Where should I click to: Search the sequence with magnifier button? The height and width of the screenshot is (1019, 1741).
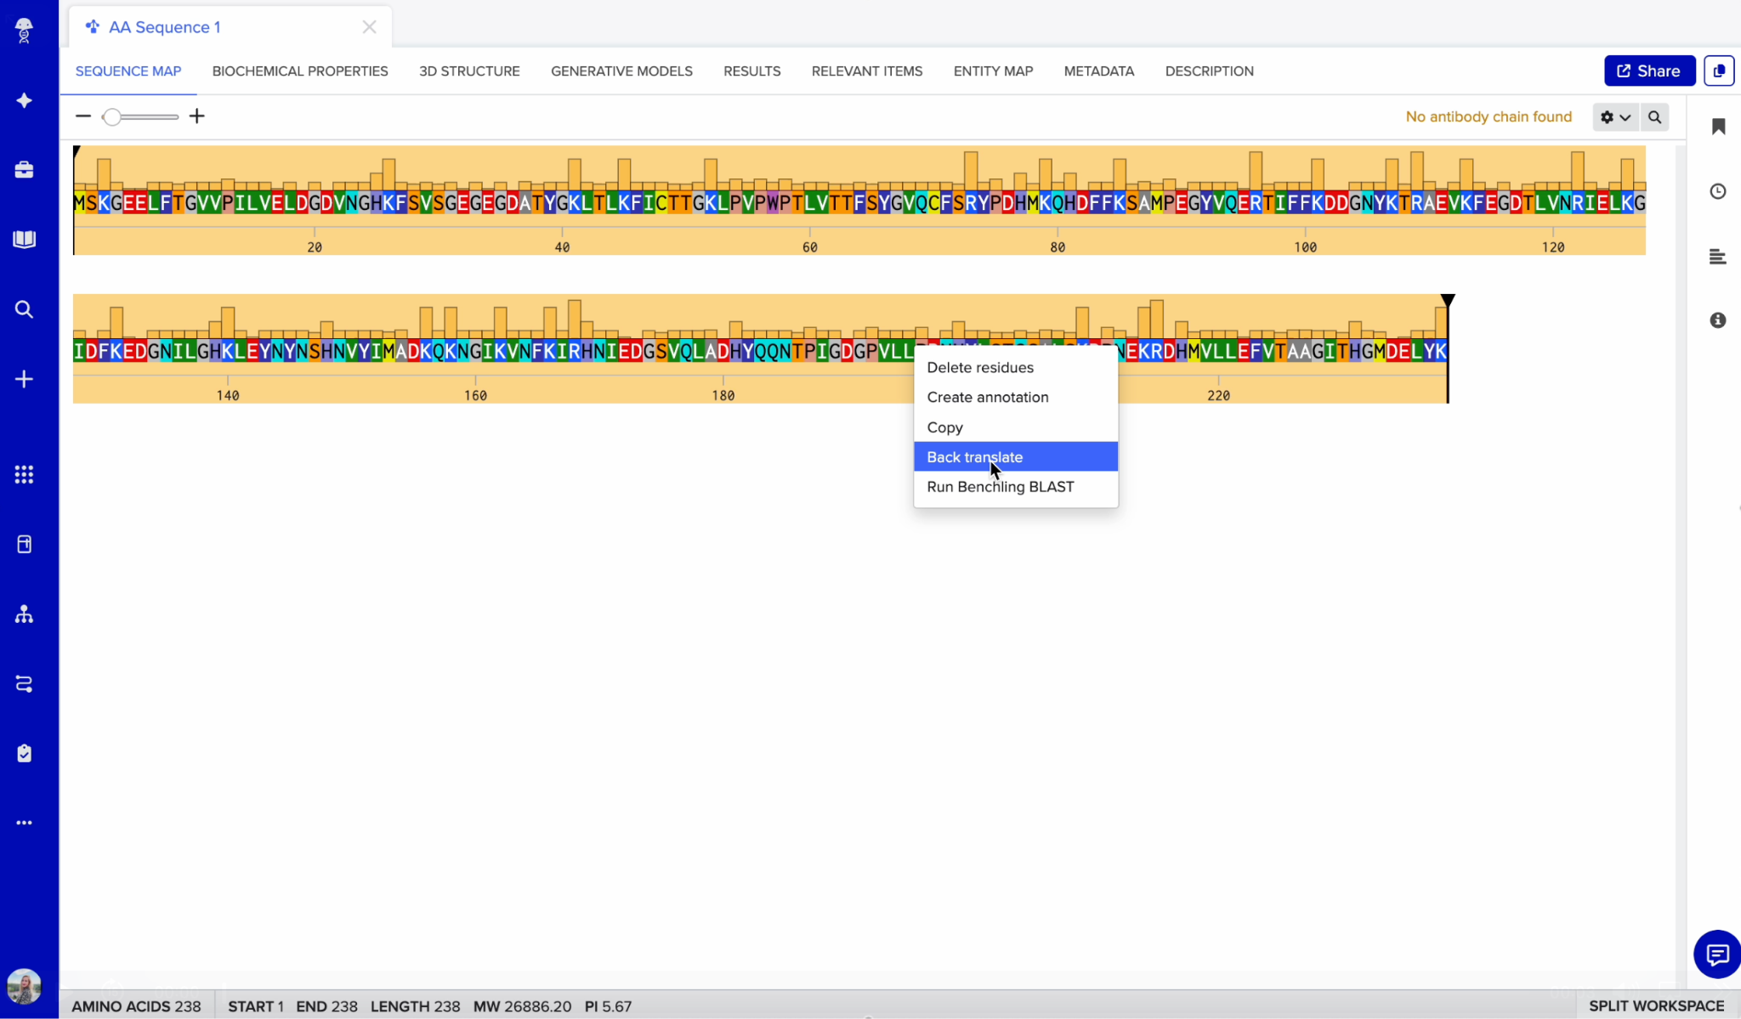pyautogui.click(x=1654, y=117)
